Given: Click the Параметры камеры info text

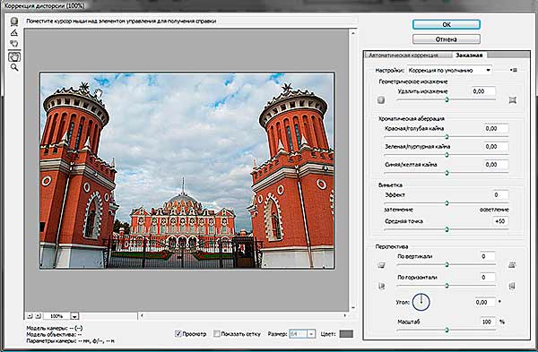Looking at the screenshot, I should click(70, 341).
